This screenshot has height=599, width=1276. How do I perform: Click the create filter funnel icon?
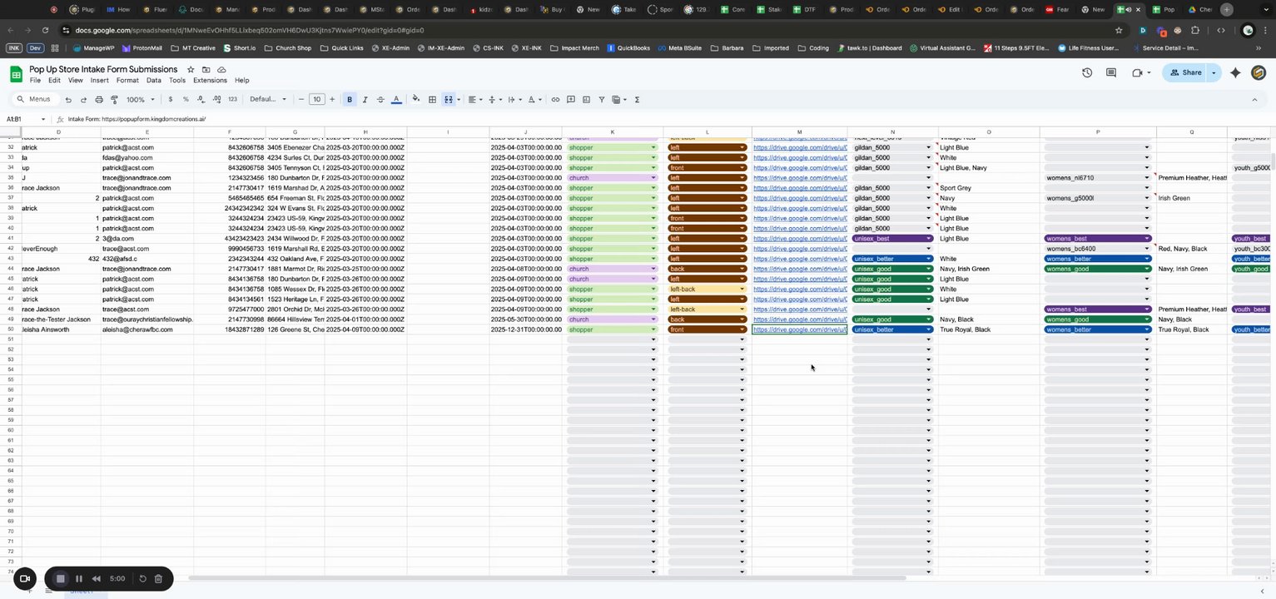tap(601, 100)
